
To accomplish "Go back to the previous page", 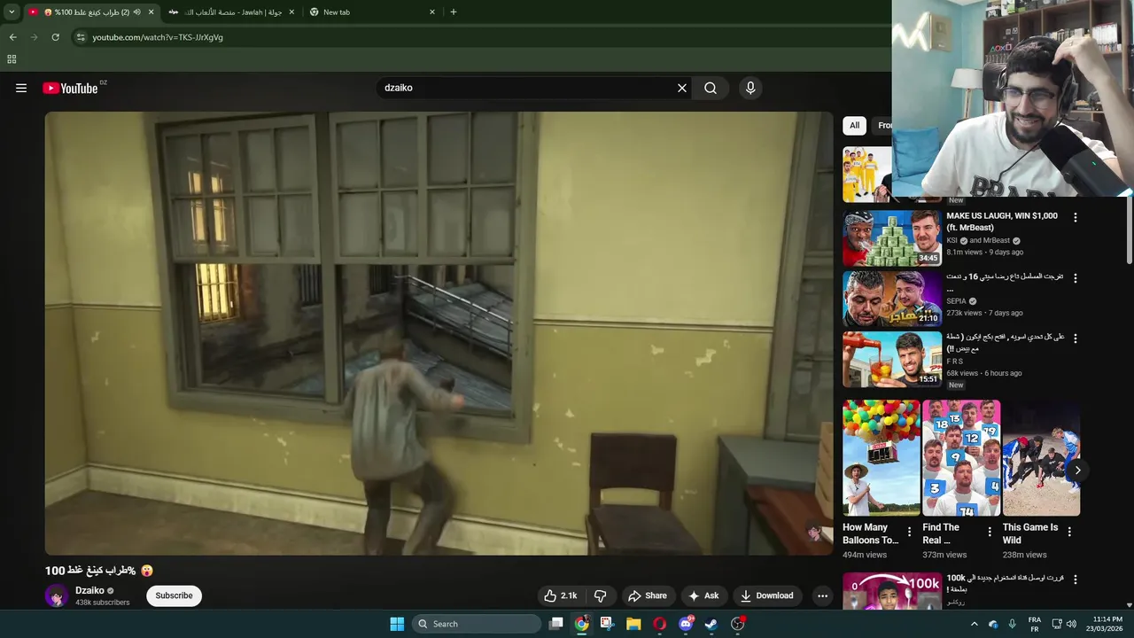I will pos(12,37).
